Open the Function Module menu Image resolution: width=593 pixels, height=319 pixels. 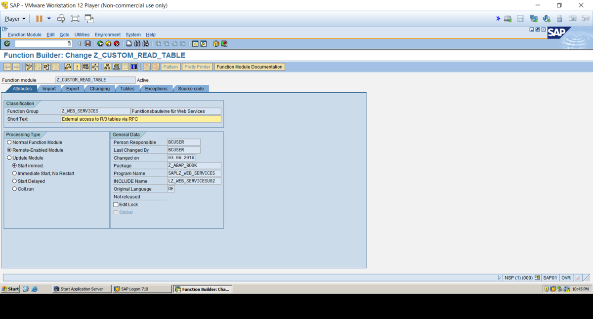pos(25,35)
